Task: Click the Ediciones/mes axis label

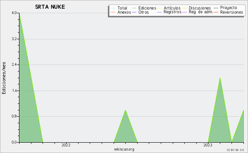Action: coord(4,78)
